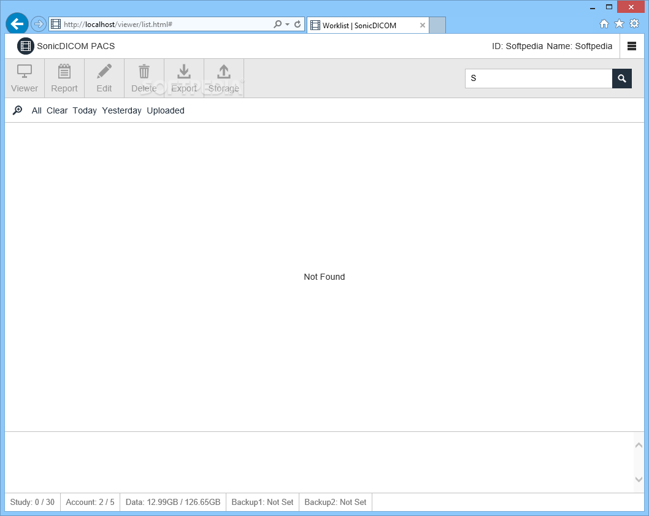Screen dimensions: 649x516
Task: Go back in browser
Action: point(17,24)
